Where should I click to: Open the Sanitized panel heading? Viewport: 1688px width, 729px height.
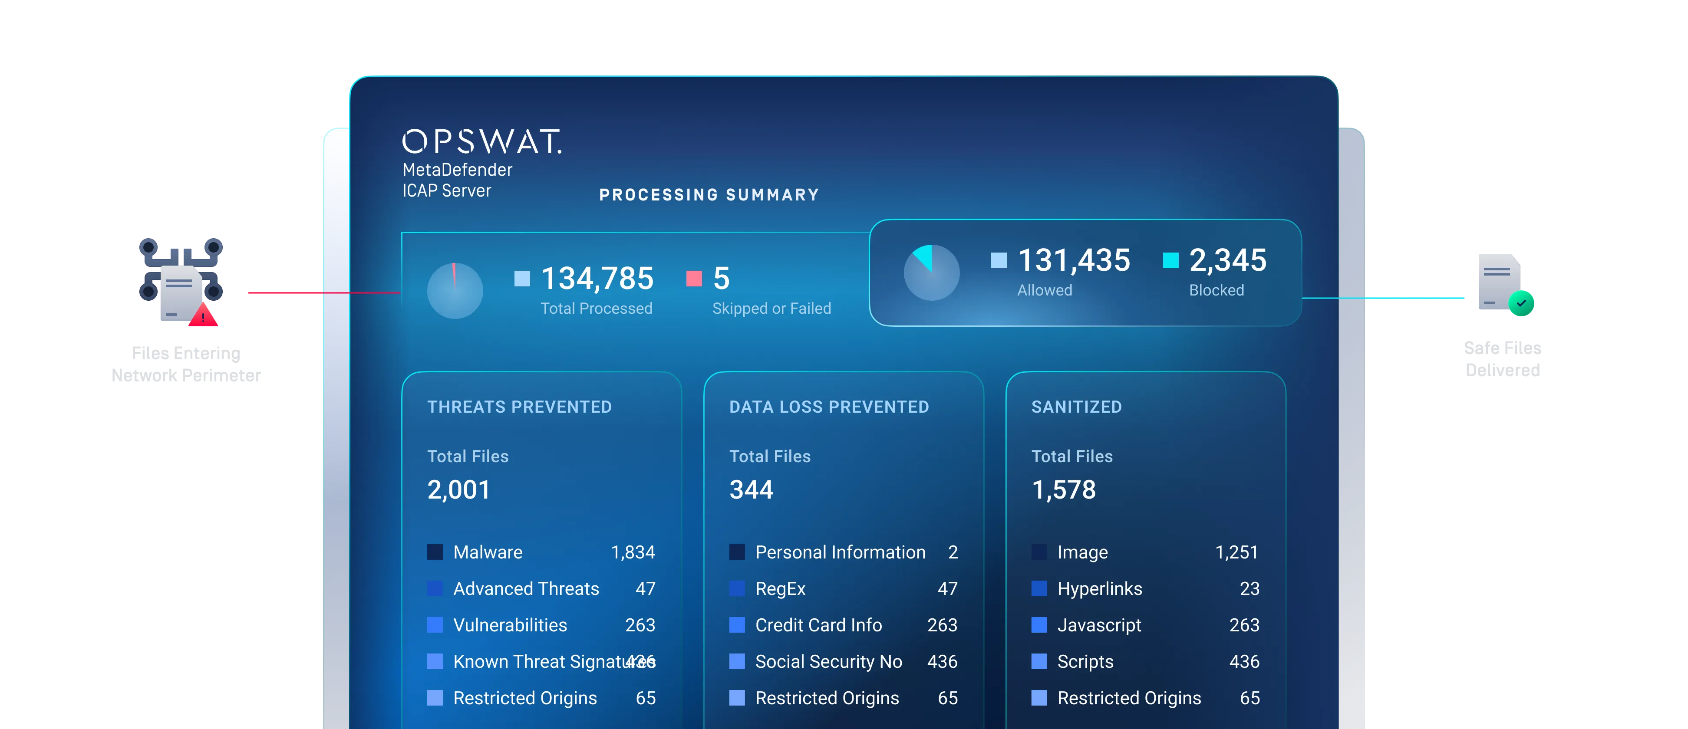(1076, 407)
